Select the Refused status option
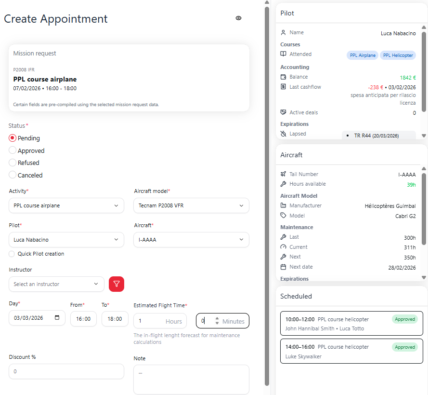This screenshot has width=428, height=395. coord(13,163)
